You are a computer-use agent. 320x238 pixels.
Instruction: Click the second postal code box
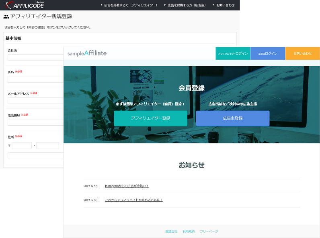(47, 145)
